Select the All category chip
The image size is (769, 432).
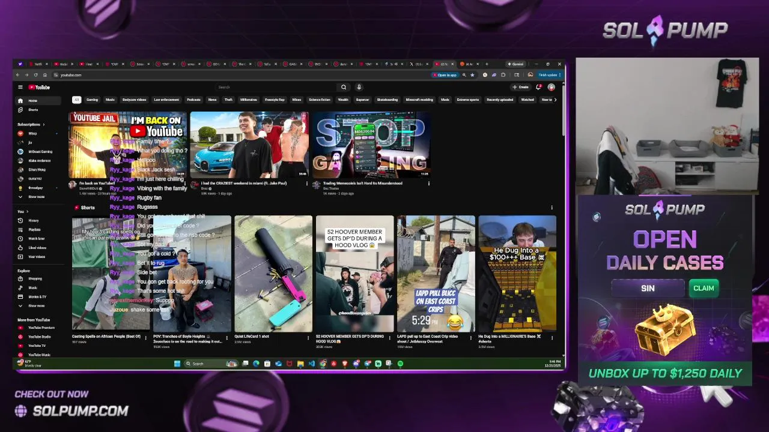coord(76,100)
